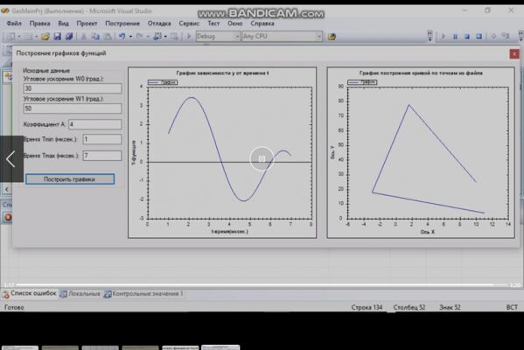Click the Undo arrow icon

[122, 37]
